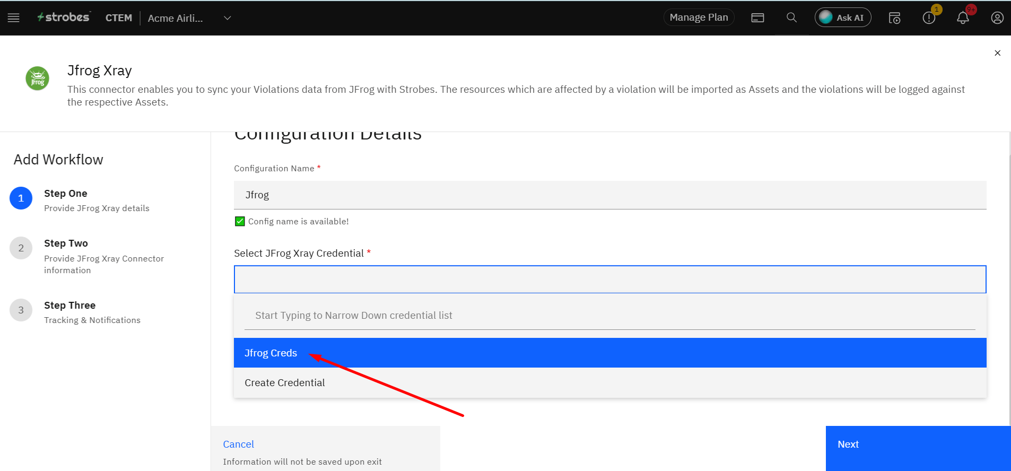Click the Add Workflow heading

click(x=58, y=160)
